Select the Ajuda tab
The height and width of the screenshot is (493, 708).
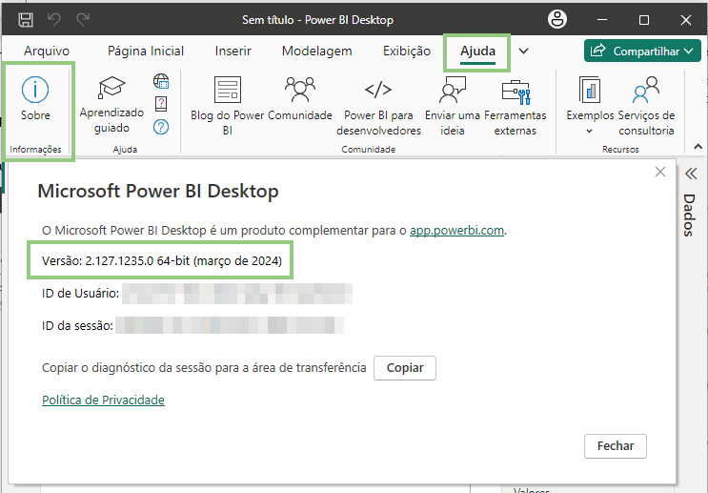[x=477, y=51]
